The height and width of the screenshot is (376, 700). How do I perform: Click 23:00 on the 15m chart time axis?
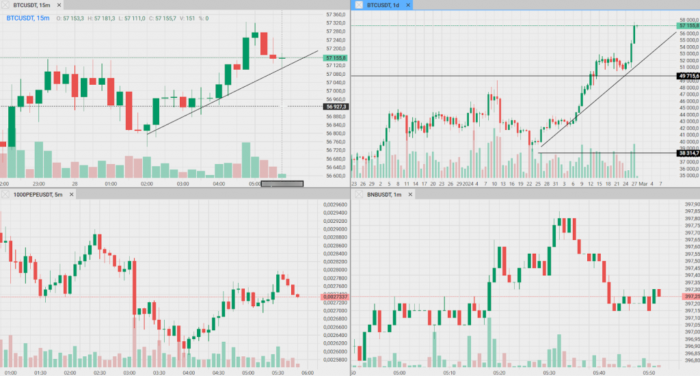pos(39,184)
